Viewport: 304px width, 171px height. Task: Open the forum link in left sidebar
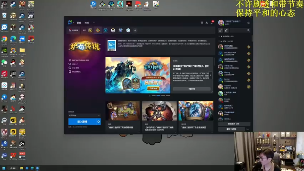pos(73,64)
